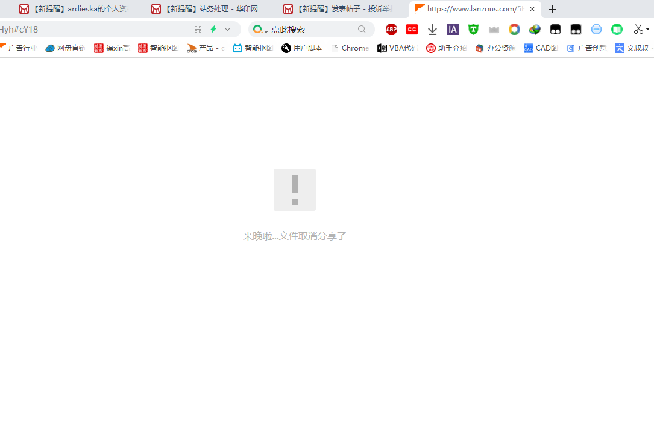The image size is (654, 424).
Task: Open the Internet Download Manager globe icon
Action: click(535, 29)
